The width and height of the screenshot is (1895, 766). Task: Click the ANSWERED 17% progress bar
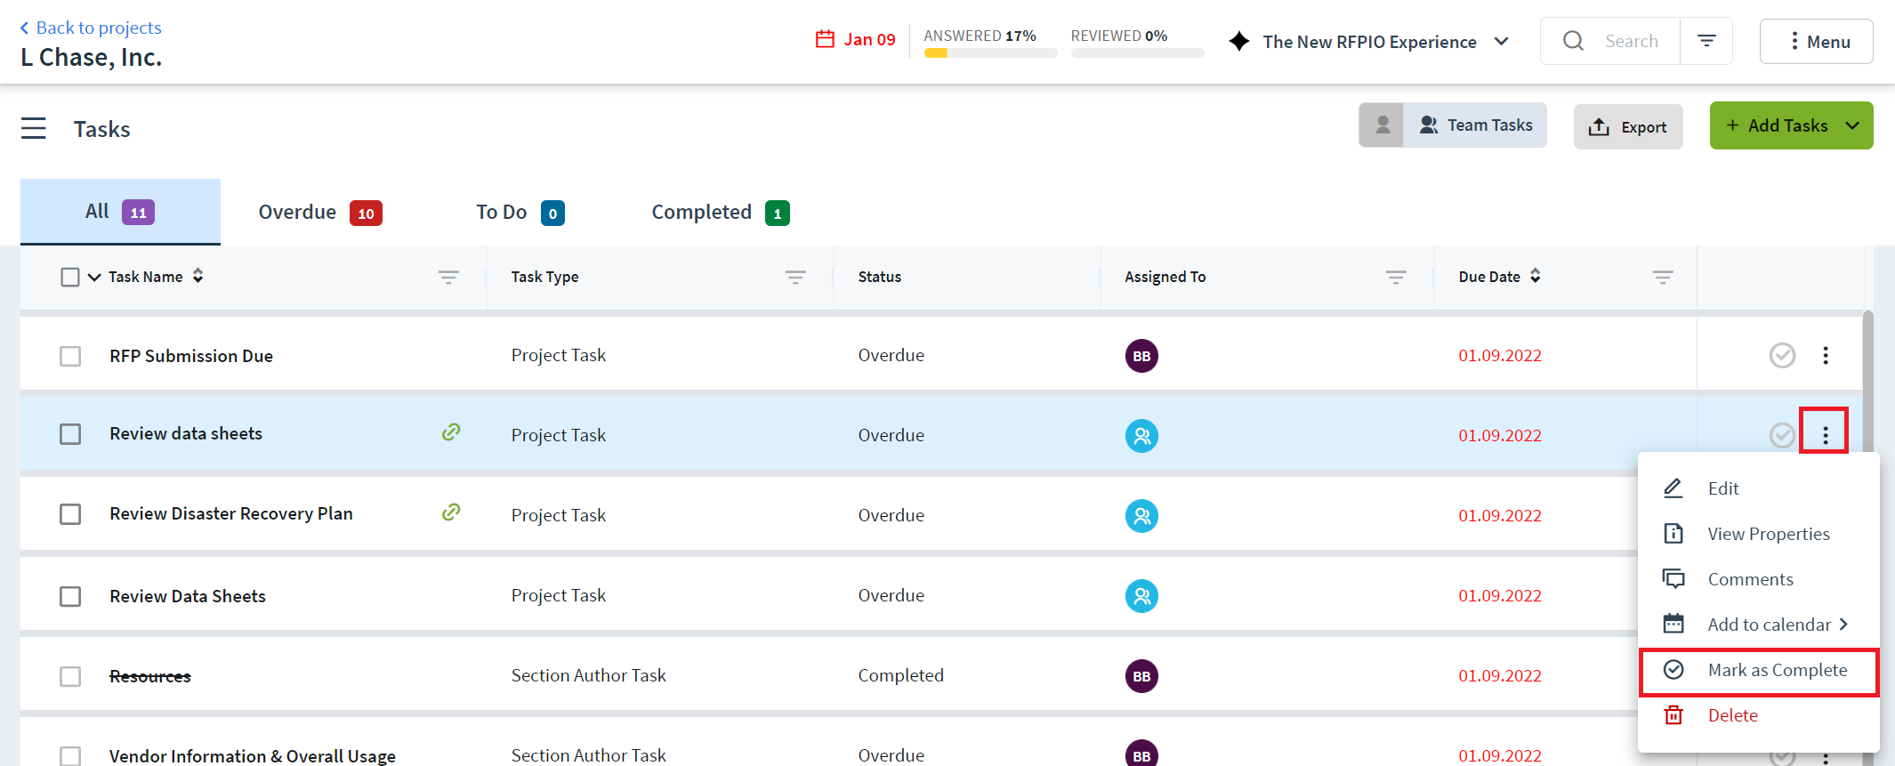tap(990, 53)
